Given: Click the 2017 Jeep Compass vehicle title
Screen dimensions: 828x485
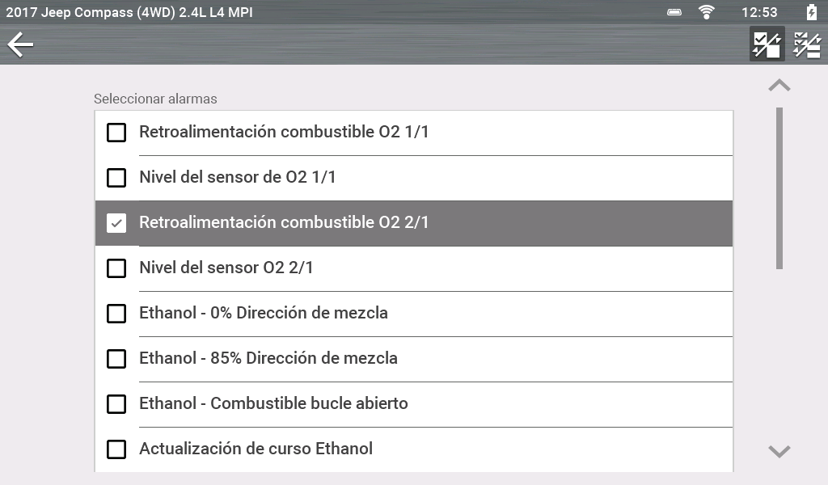Looking at the screenshot, I should (129, 12).
